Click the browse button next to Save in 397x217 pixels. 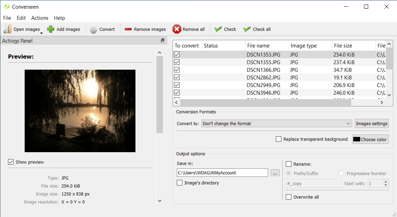tap(275, 173)
